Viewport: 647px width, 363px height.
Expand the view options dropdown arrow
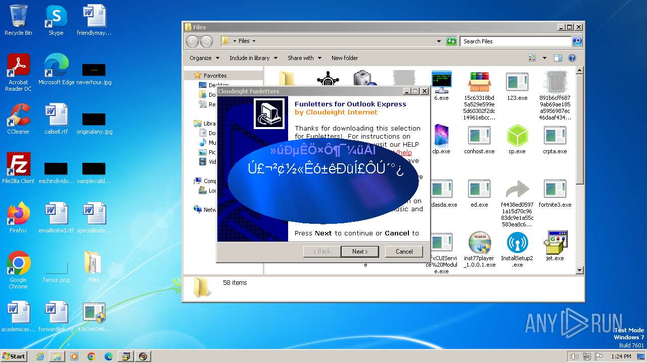click(544, 58)
